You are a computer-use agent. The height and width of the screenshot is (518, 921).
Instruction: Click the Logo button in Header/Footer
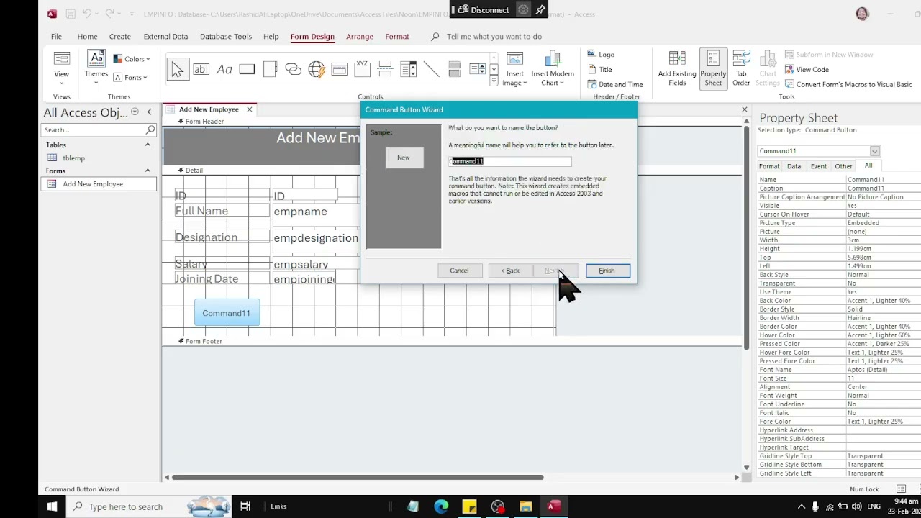pos(601,55)
